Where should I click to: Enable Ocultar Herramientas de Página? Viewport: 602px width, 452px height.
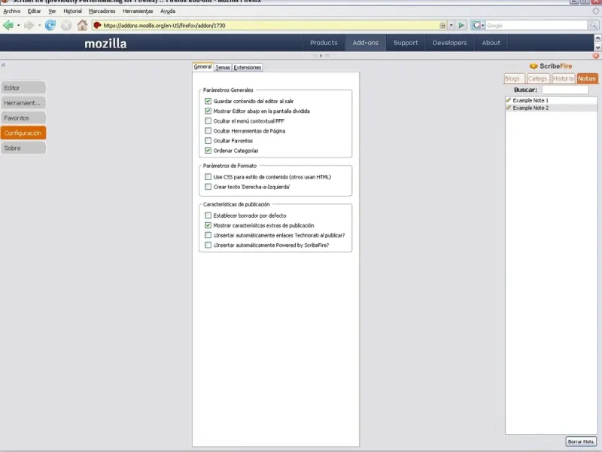[208, 130]
